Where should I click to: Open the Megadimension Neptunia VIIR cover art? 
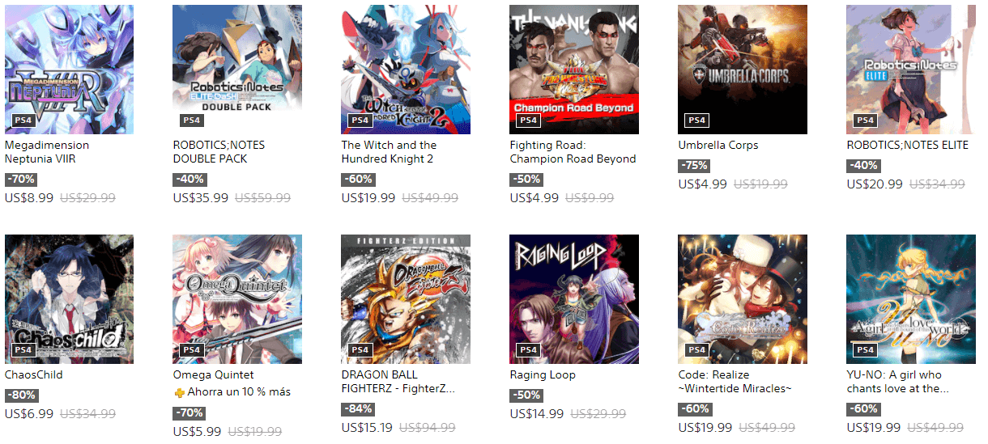[x=70, y=70]
